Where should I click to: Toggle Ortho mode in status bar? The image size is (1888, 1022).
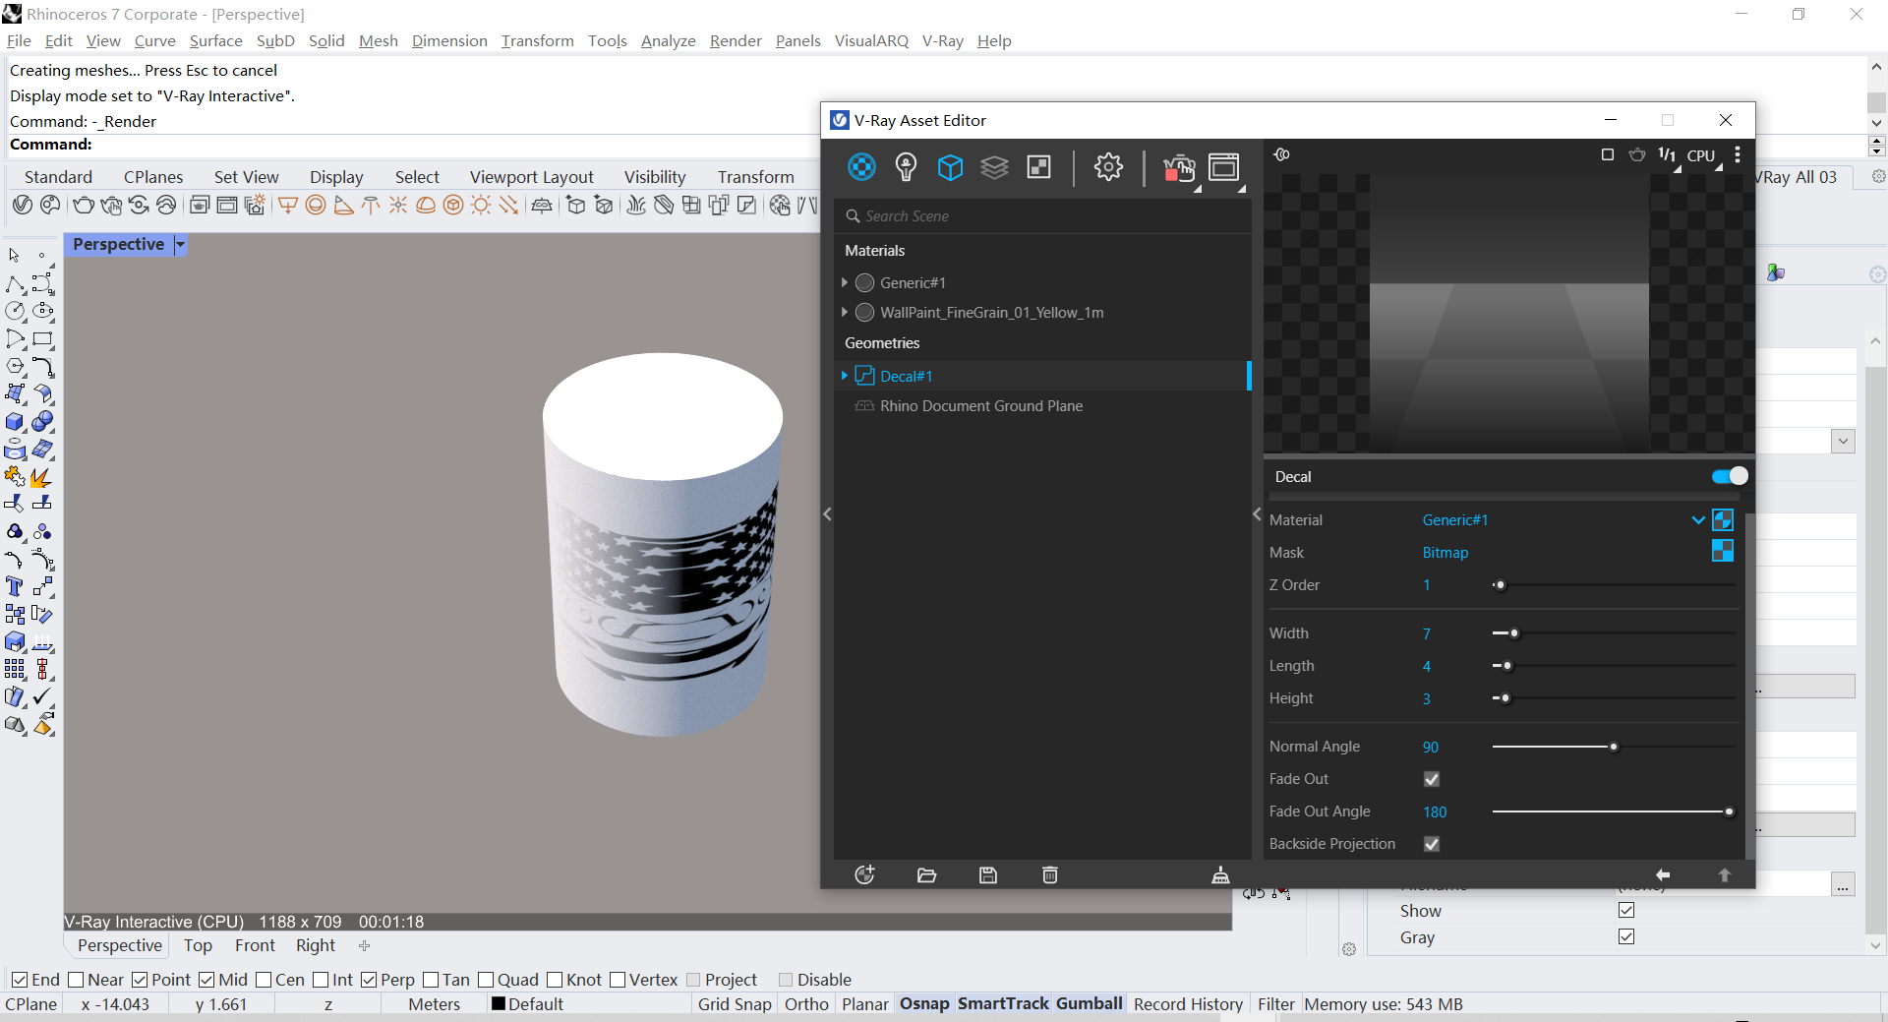[x=806, y=1004]
